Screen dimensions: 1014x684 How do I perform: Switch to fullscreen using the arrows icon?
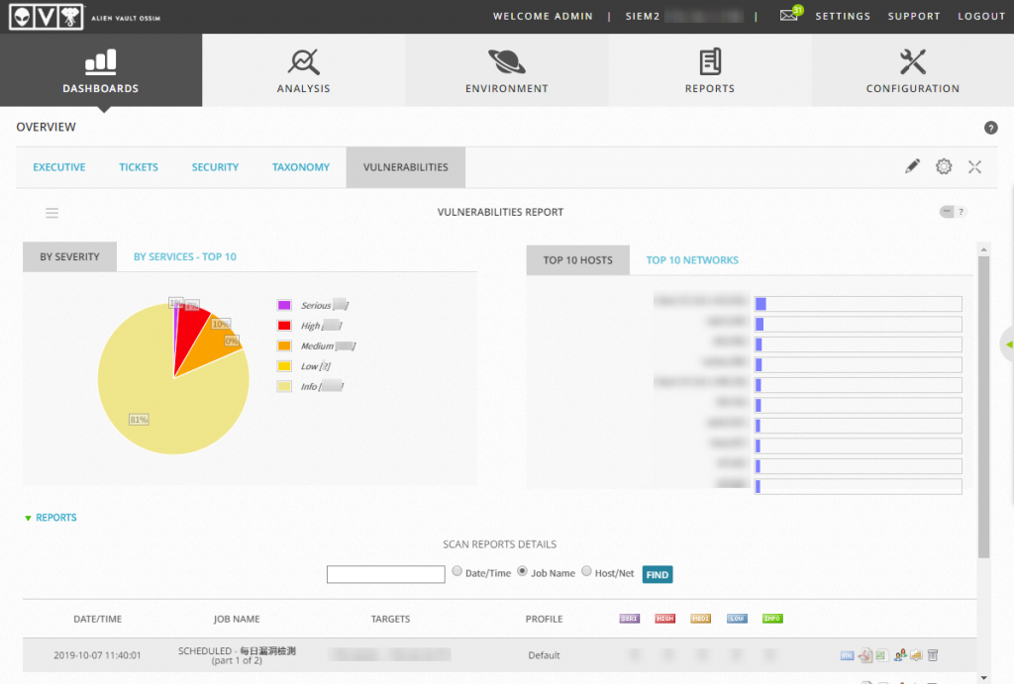pyautogui.click(x=974, y=167)
